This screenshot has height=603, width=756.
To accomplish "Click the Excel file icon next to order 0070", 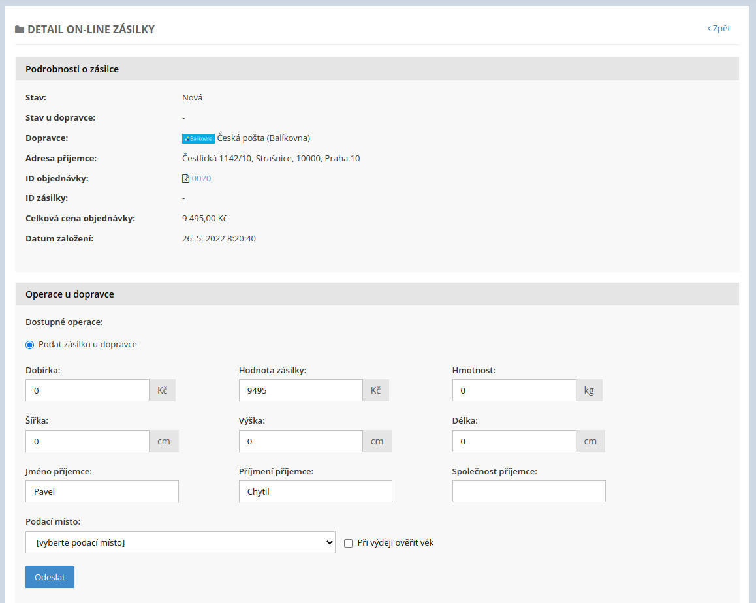I will tap(185, 179).
